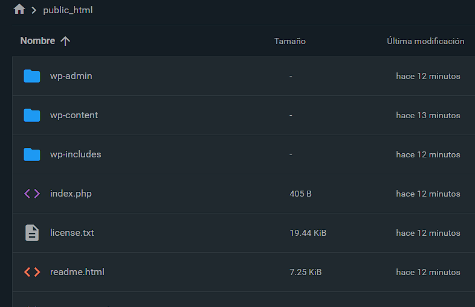475x307 pixels.
Task: Select the license.txt file name
Action: click(72, 233)
